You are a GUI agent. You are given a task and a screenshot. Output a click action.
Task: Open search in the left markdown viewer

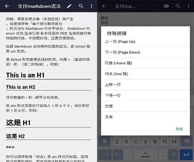(x=81, y=6)
